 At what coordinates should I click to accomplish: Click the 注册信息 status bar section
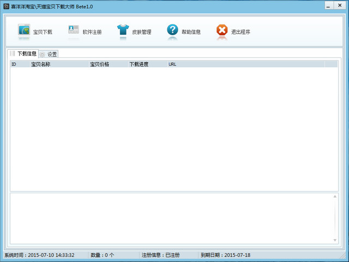[161, 255]
